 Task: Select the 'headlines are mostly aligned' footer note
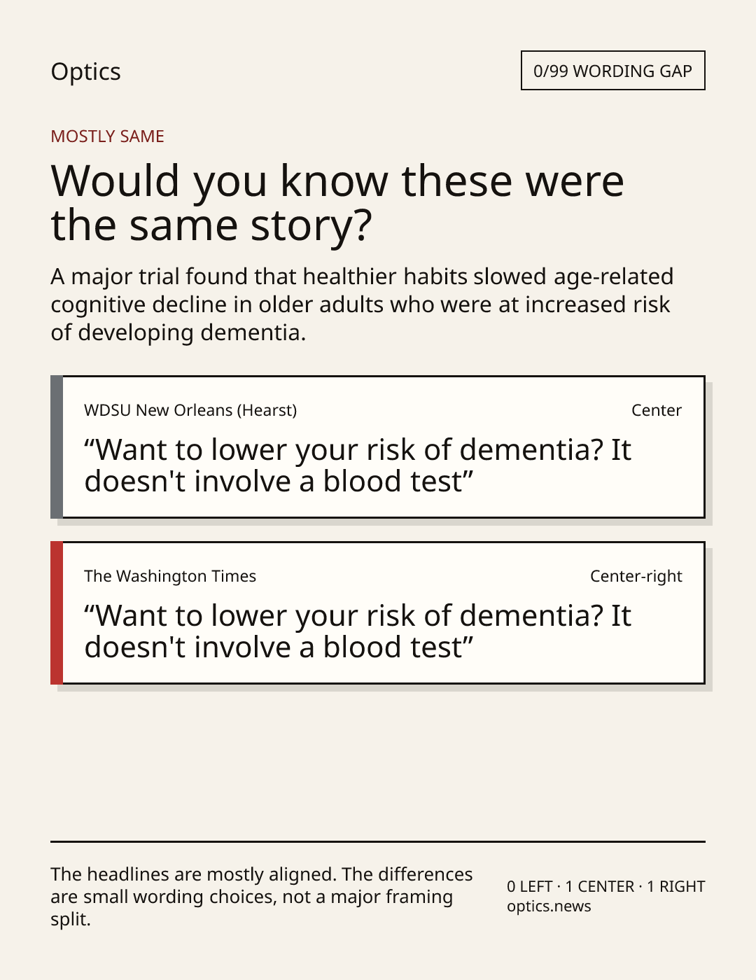262,897
